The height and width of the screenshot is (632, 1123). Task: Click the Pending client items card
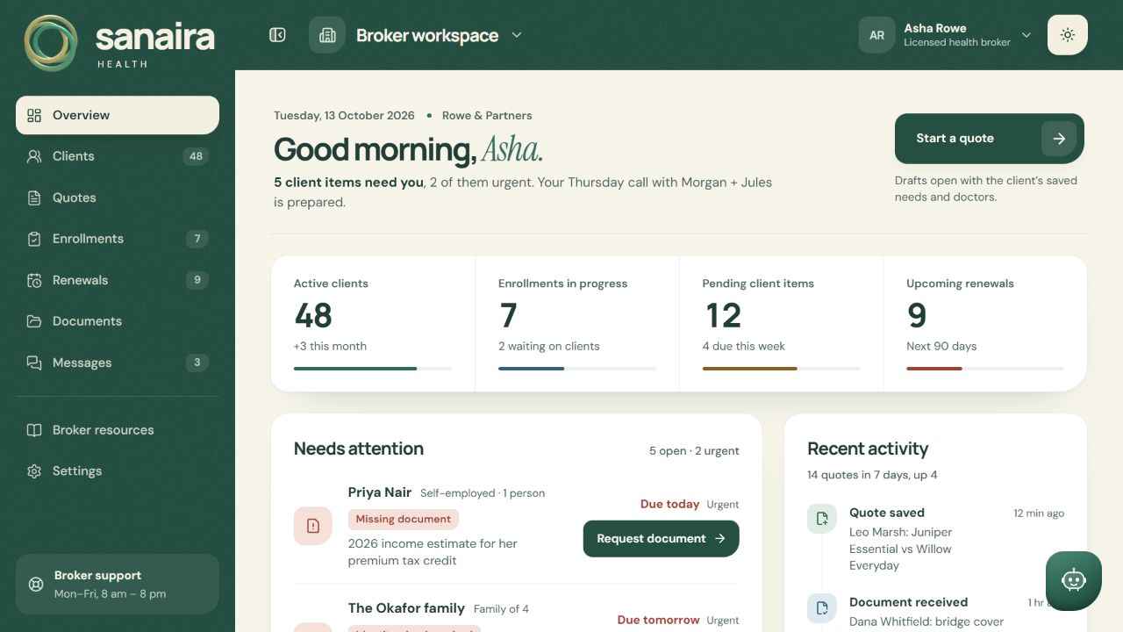782,323
